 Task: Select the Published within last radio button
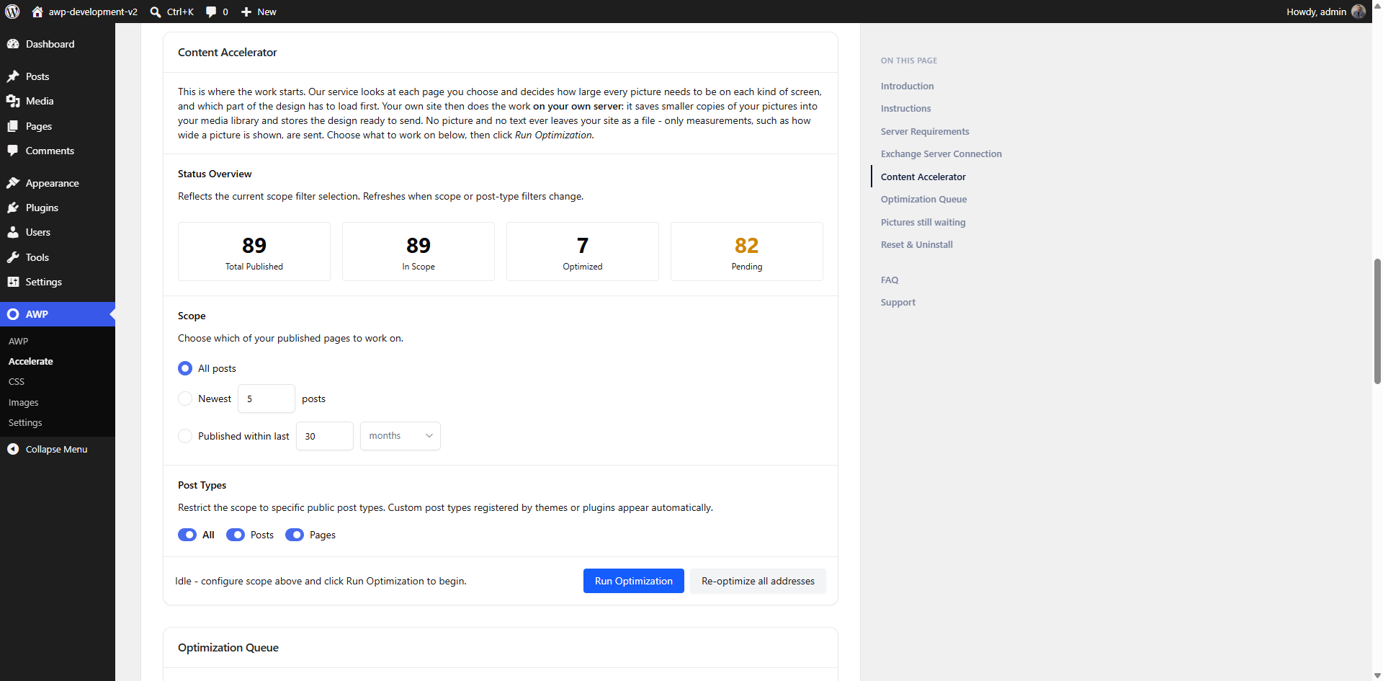[185, 436]
